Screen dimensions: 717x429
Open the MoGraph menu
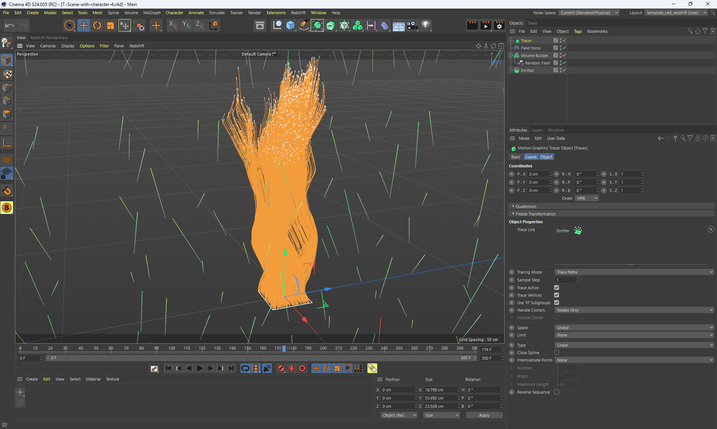[x=152, y=13]
